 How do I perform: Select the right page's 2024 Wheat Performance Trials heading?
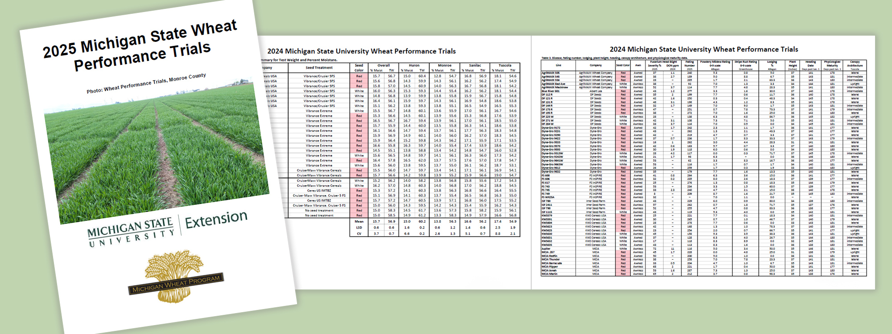coord(704,49)
